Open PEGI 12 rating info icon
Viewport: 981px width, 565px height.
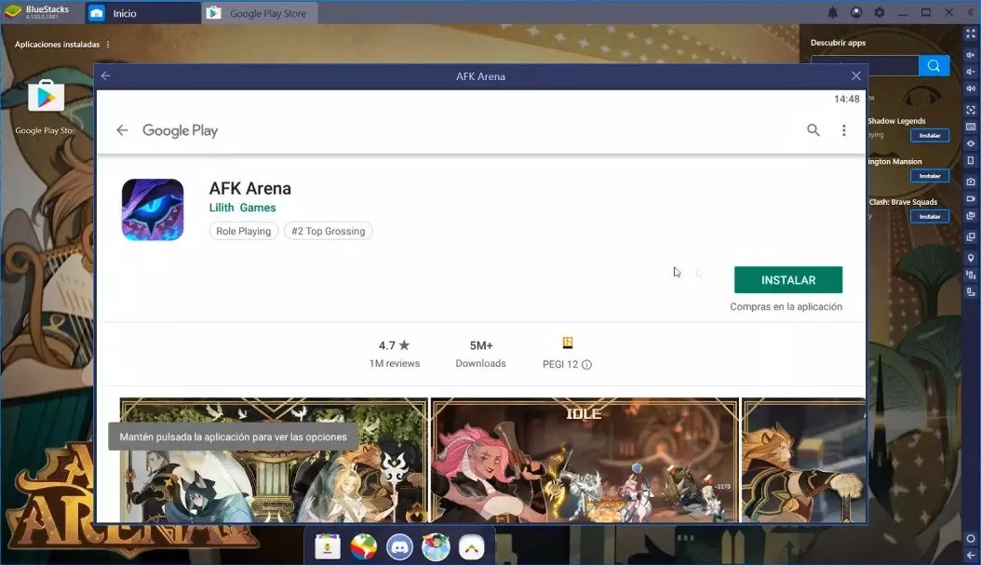tap(587, 364)
